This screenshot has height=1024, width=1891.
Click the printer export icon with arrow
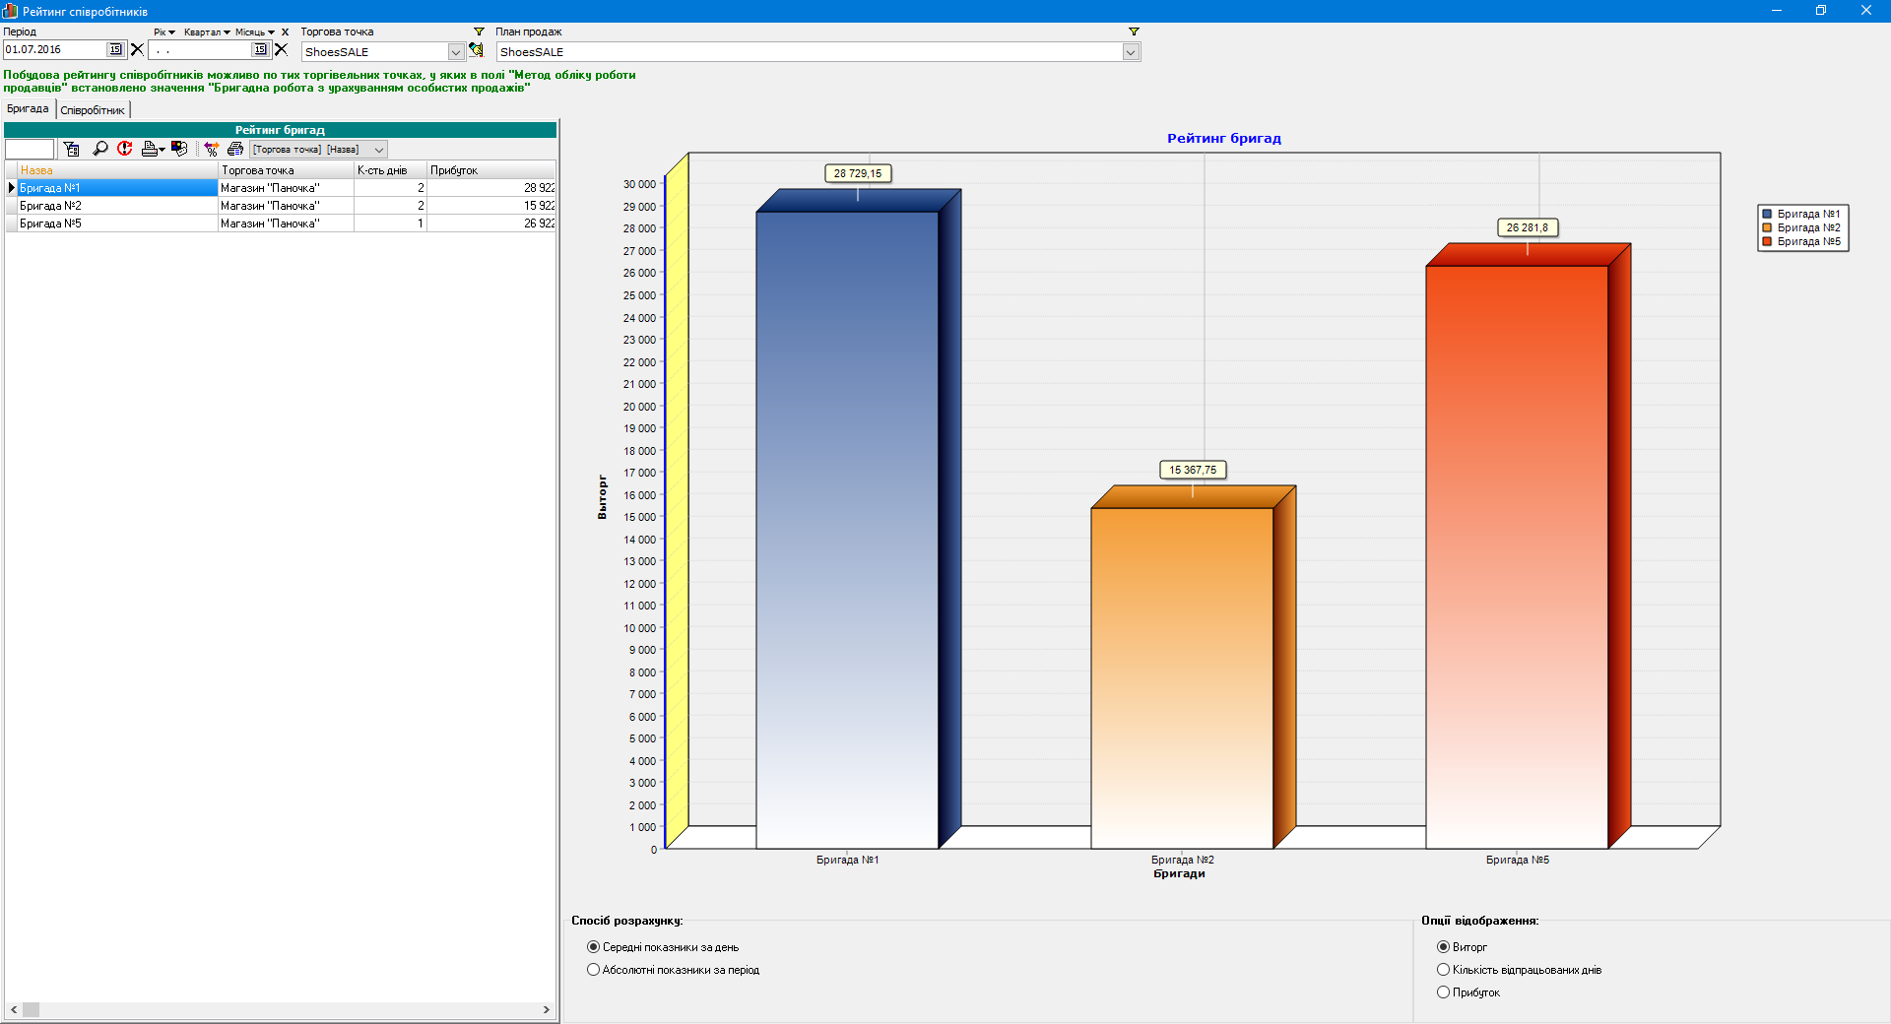coord(153,149)
